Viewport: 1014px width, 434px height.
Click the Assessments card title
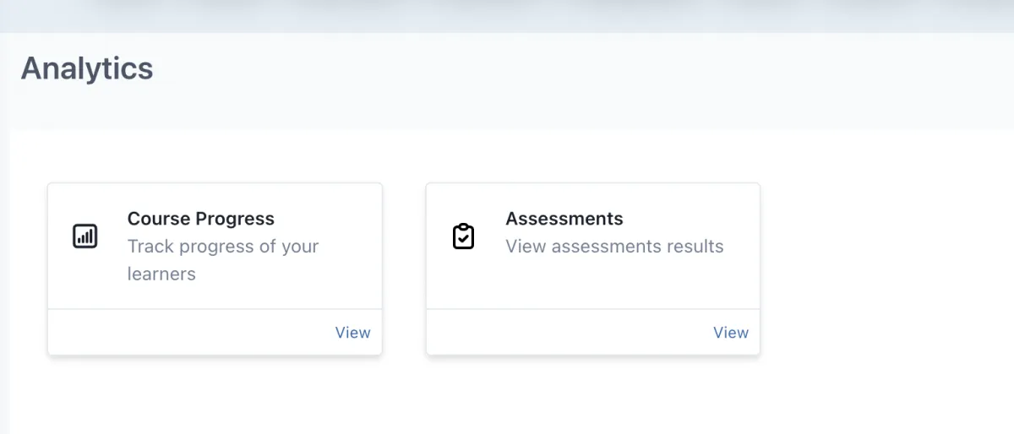tap(564, 219)
